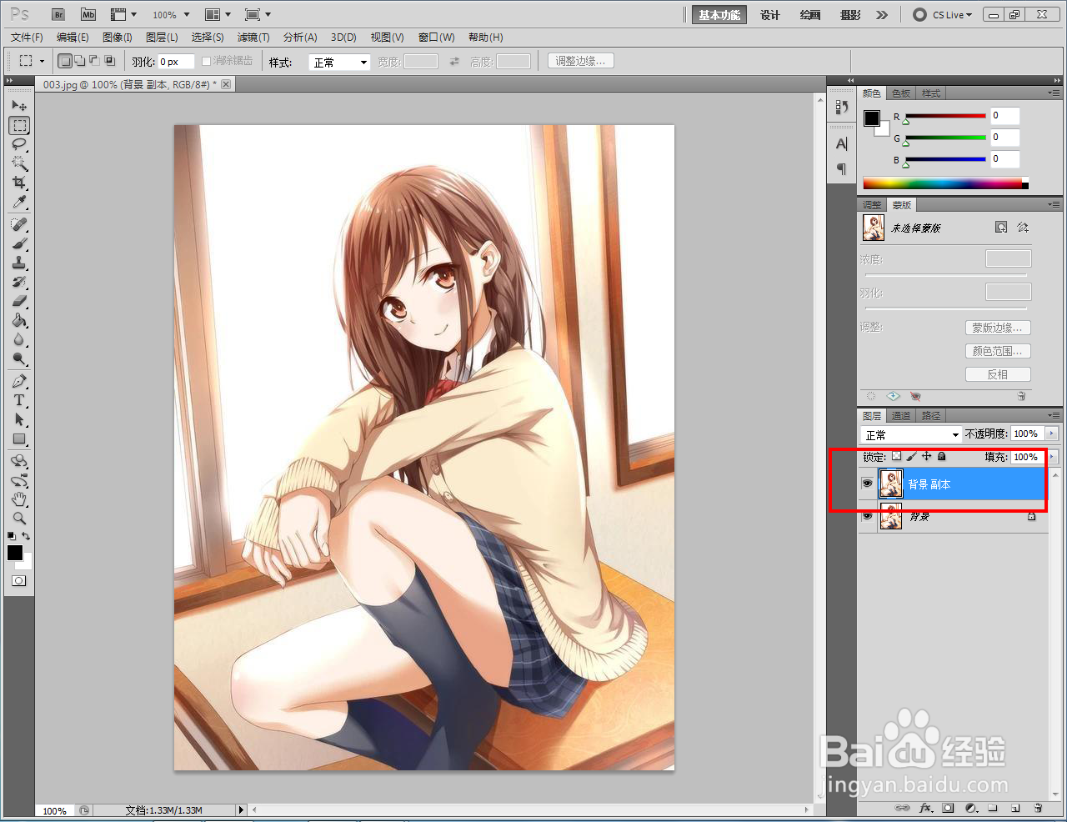Select the Zoom tool

pyautogui.click(x=19, y=519)
